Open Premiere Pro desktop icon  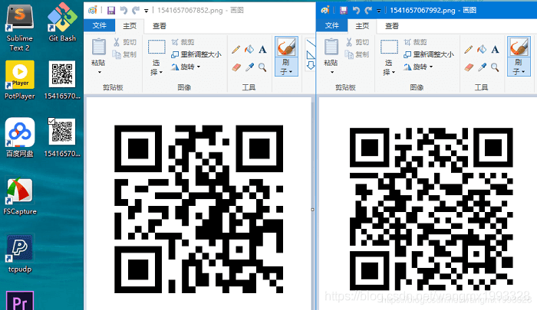(20, 300)
